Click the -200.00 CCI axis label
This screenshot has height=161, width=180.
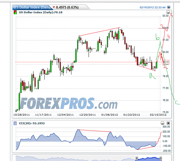(x=166, y=151)
